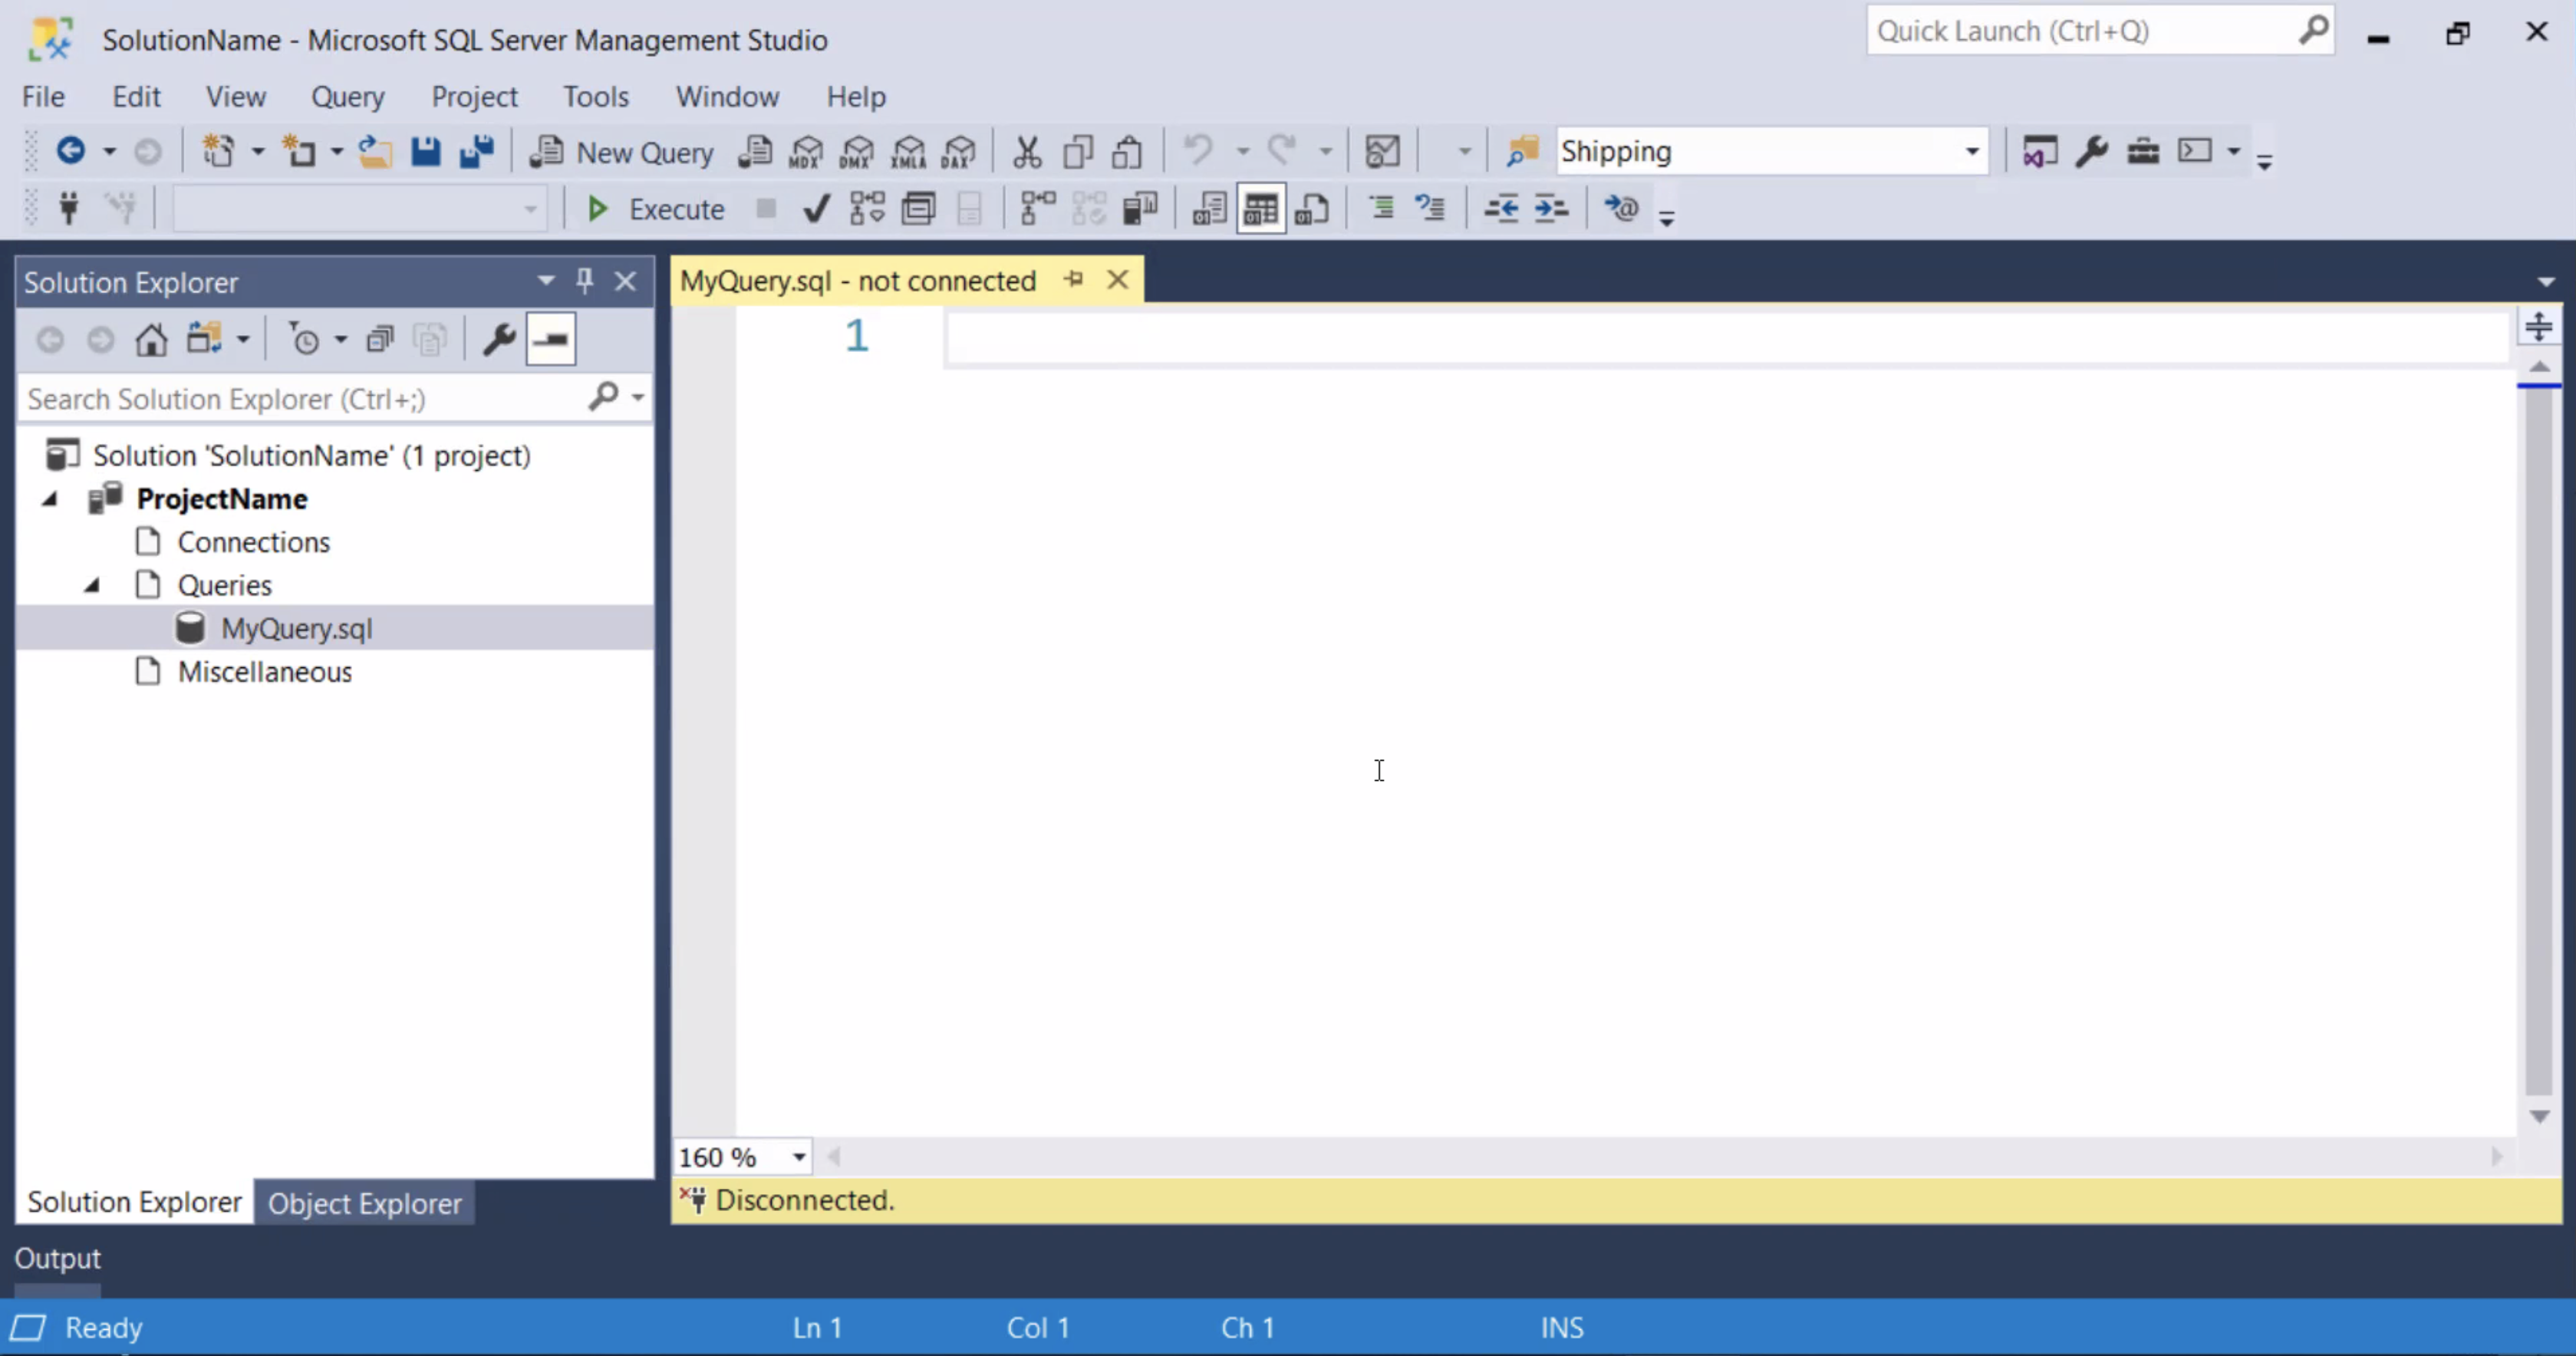Open the Tools menu

(596, 96)
